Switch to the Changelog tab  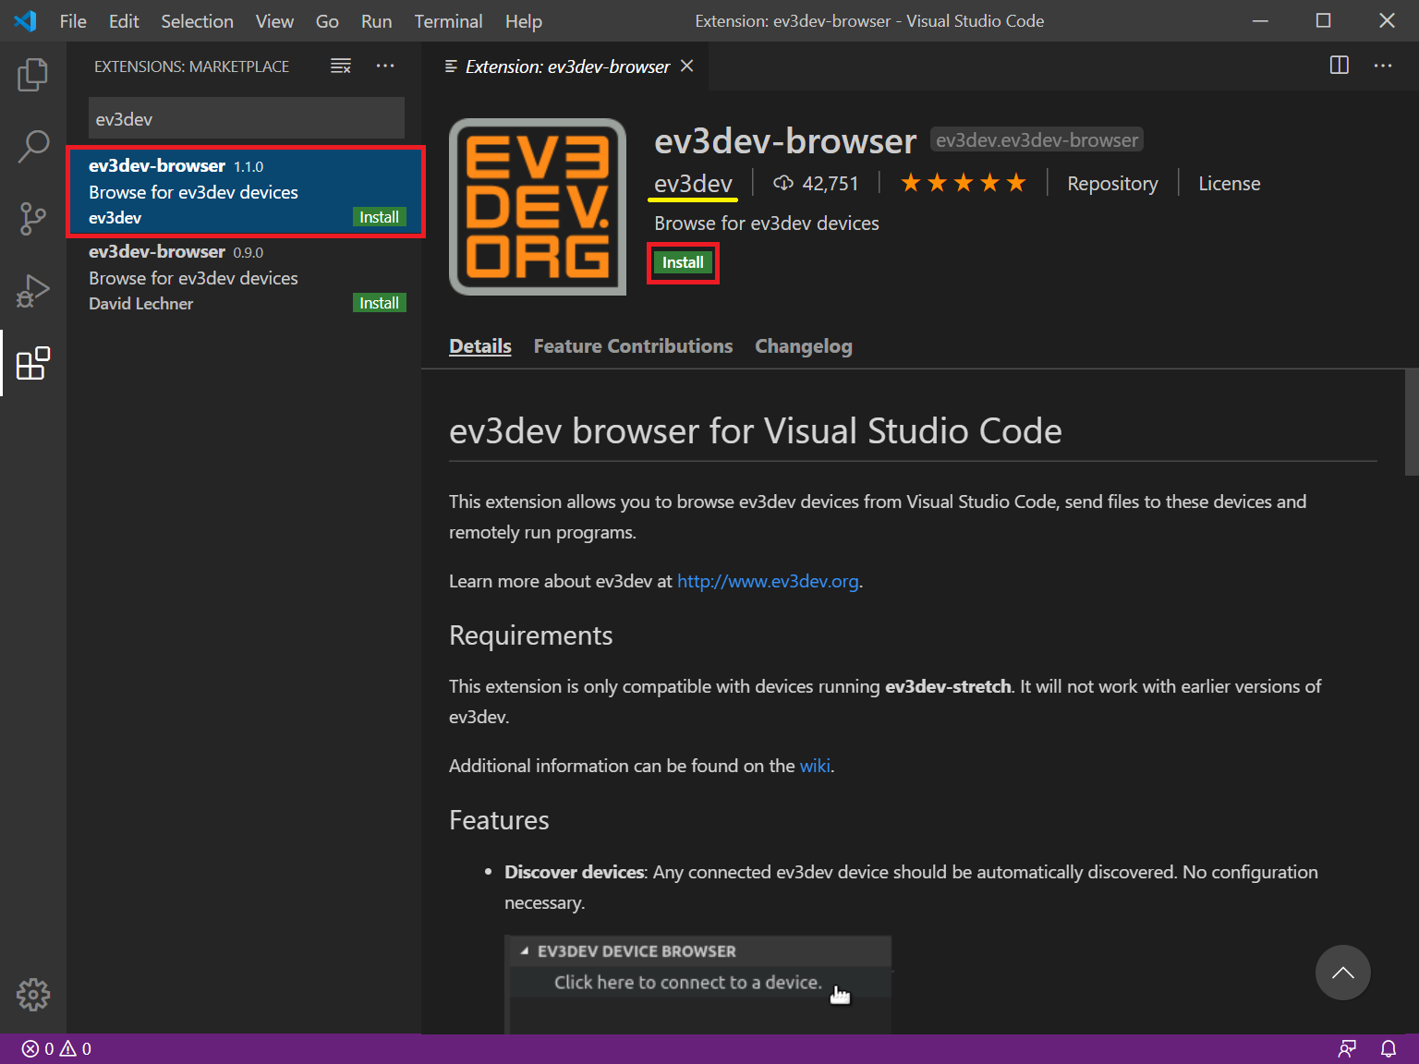pos(804,346)
